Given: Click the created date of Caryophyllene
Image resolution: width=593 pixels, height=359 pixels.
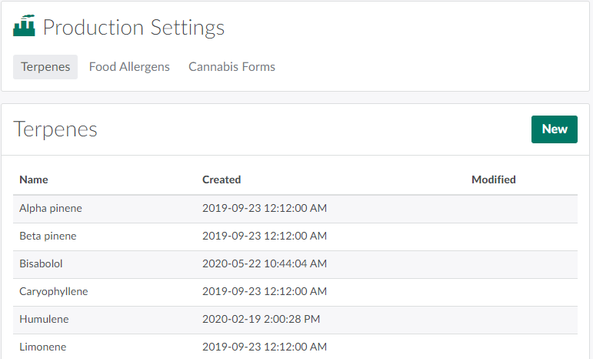Looking at the screenshot, I should 265,291.
